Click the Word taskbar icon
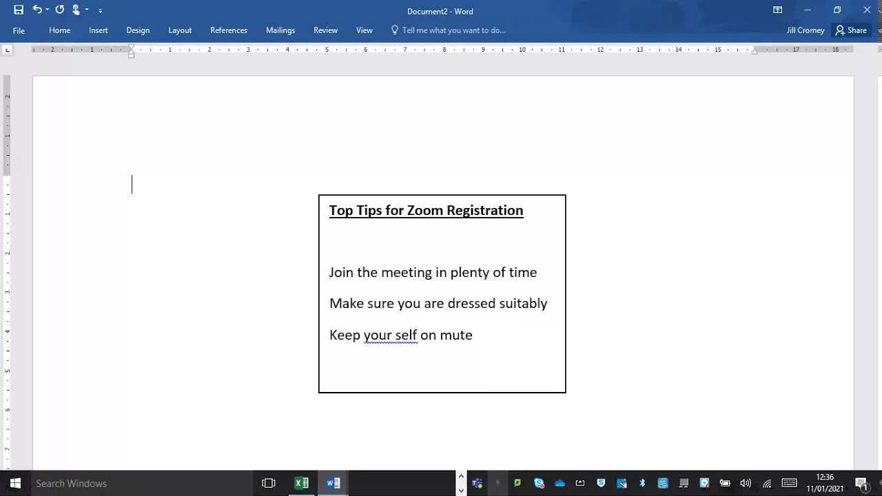The width and height of the screenshot is (882, 496). tap(334, 483)
